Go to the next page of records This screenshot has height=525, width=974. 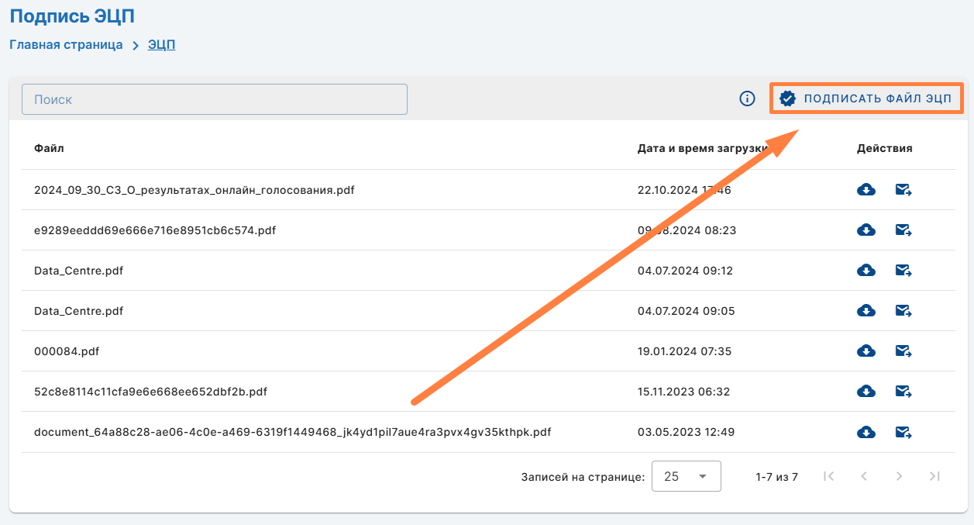(x=899, y=476)
